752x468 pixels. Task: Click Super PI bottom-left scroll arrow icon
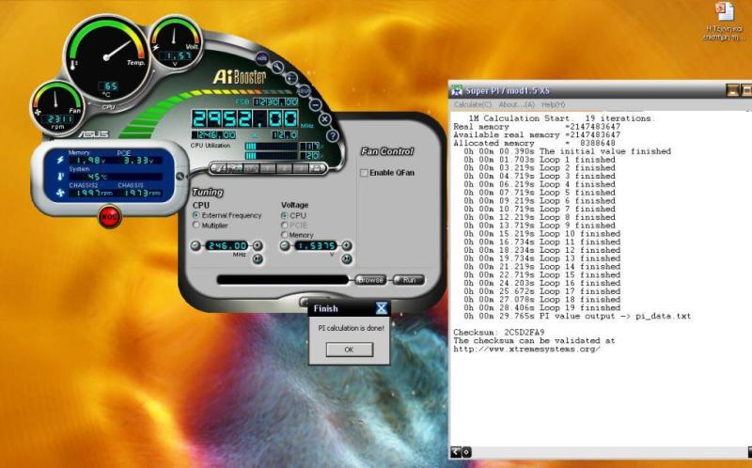[456, 452]
